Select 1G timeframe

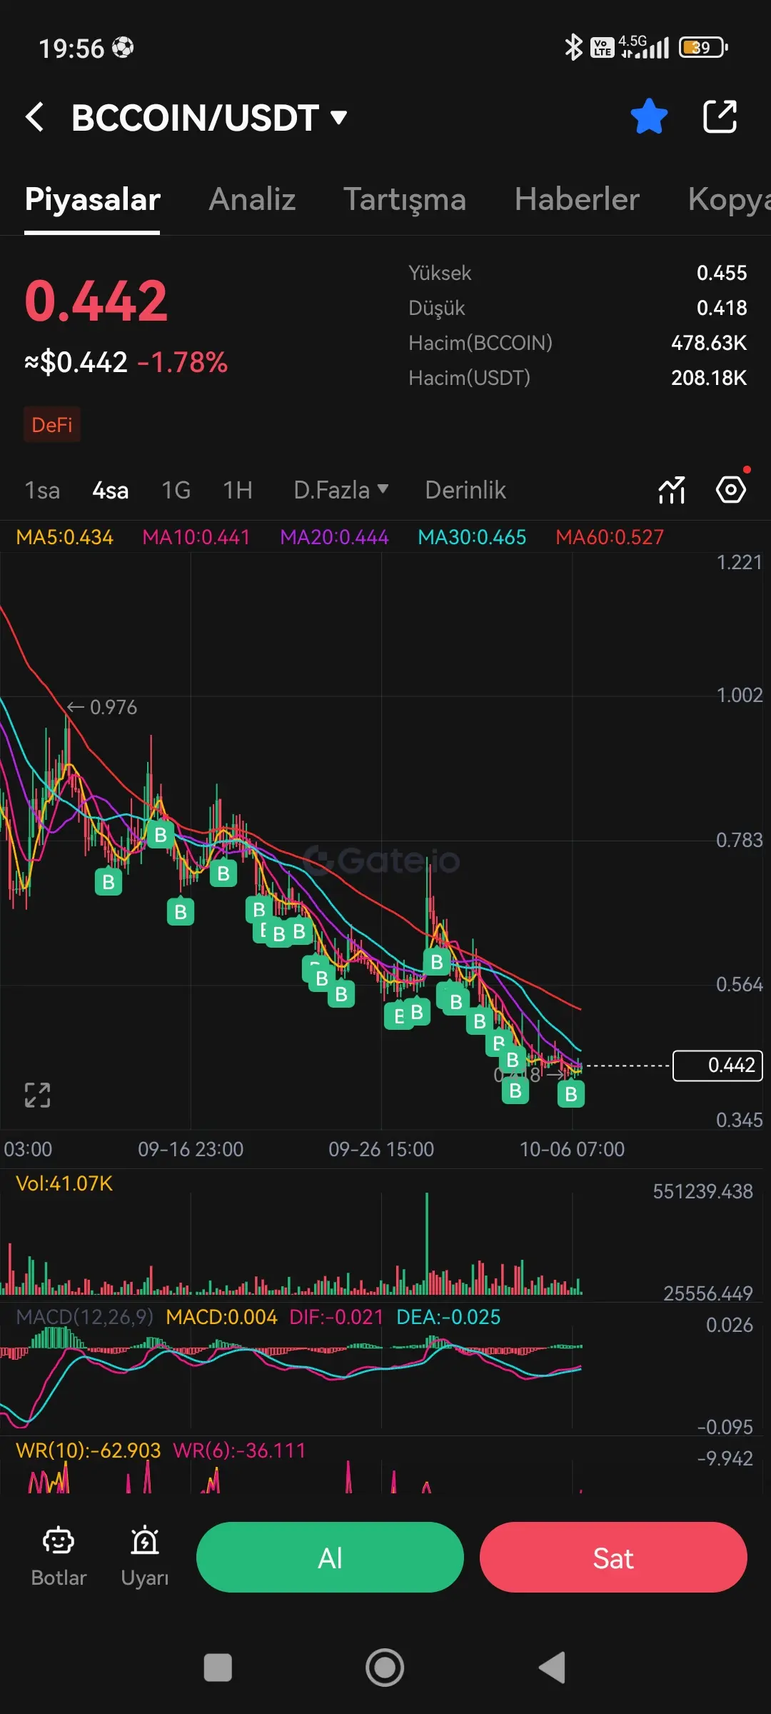pos(176,490)
